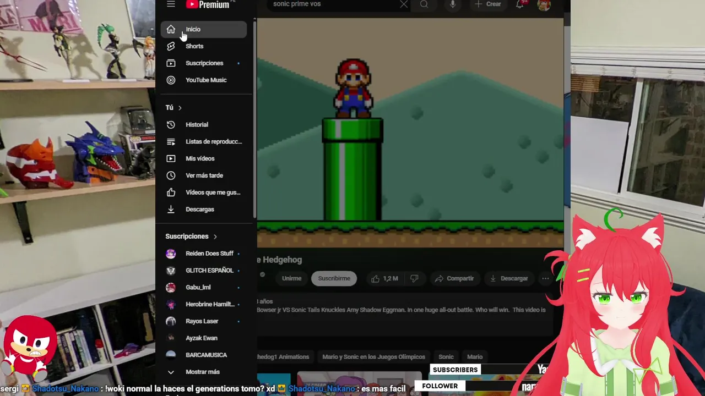Go to Inicio in the sidebar
705x396 pixels.
tap(204, 29)
